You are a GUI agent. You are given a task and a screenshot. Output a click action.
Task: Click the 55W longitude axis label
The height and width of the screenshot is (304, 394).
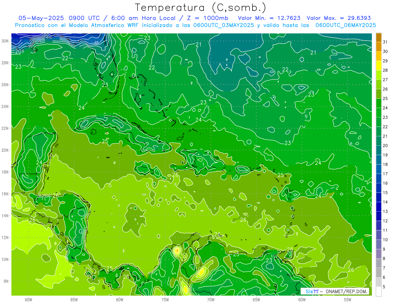coord(348,300)
